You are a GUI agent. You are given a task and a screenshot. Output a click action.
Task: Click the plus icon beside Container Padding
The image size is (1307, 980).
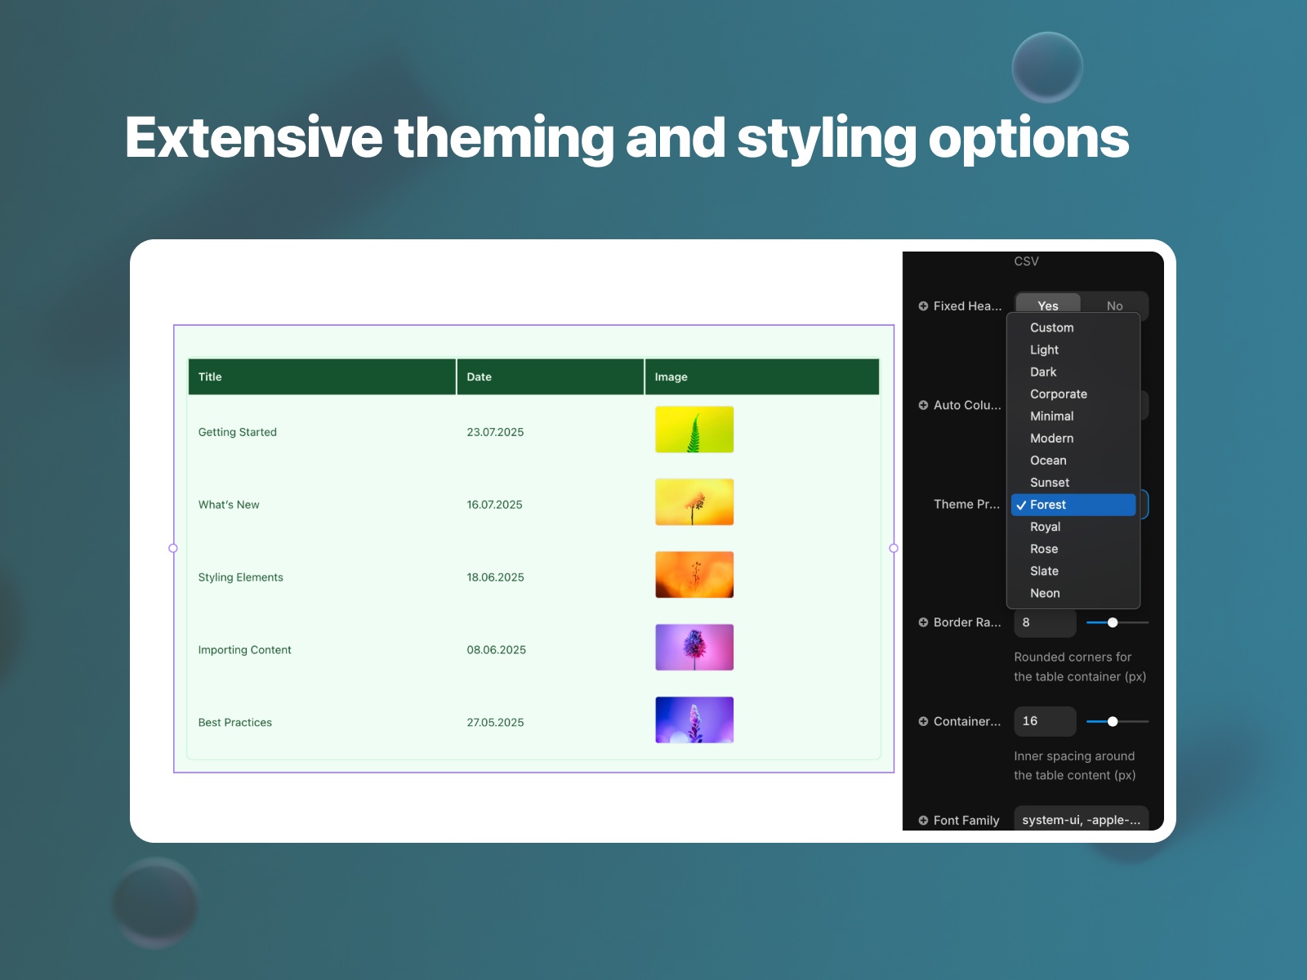[x=924, y=721]
